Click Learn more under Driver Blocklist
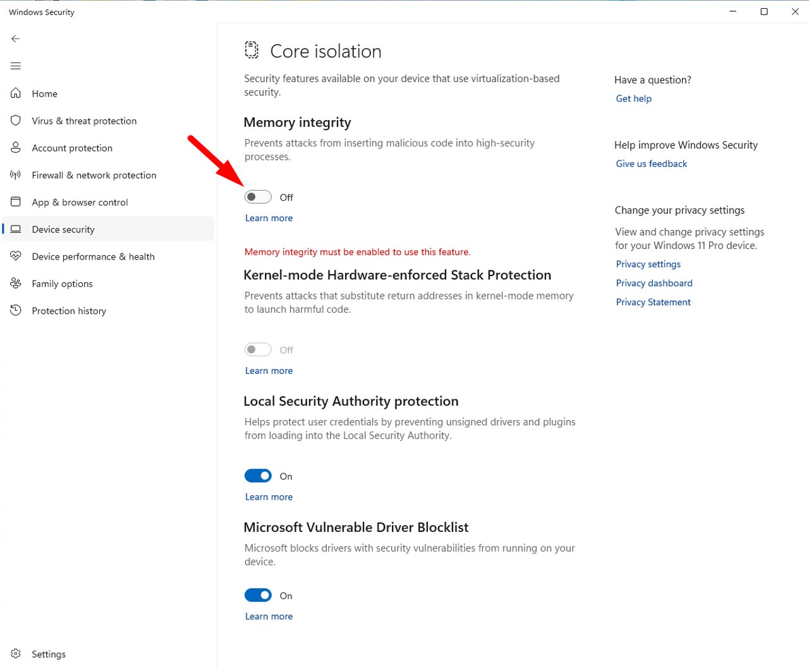809x669 pixels. click(x=269, y=617)
